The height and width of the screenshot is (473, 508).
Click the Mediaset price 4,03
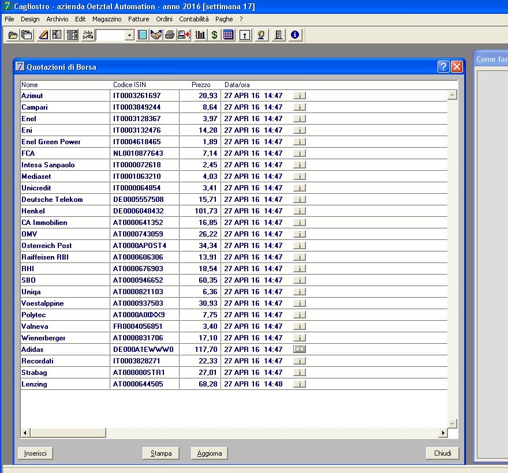click(x=210, y=177)
